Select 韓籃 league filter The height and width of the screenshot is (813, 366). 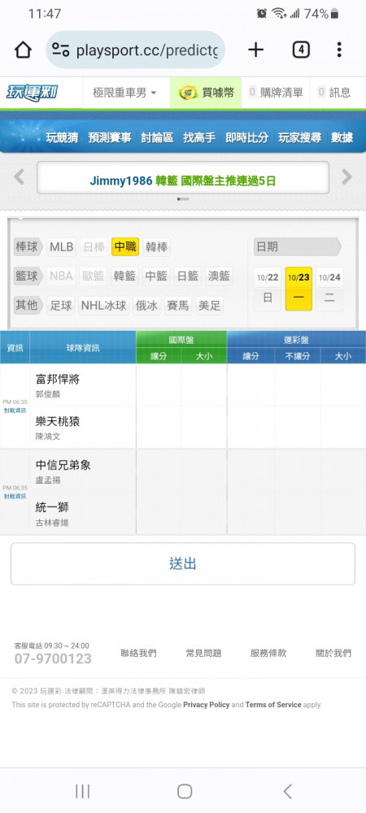click(125, 276)
